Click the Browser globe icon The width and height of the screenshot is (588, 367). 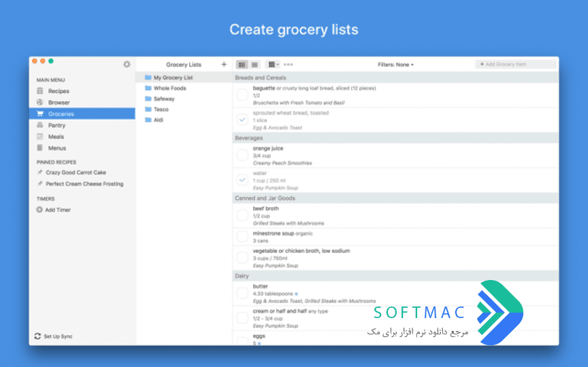point(40,102)
